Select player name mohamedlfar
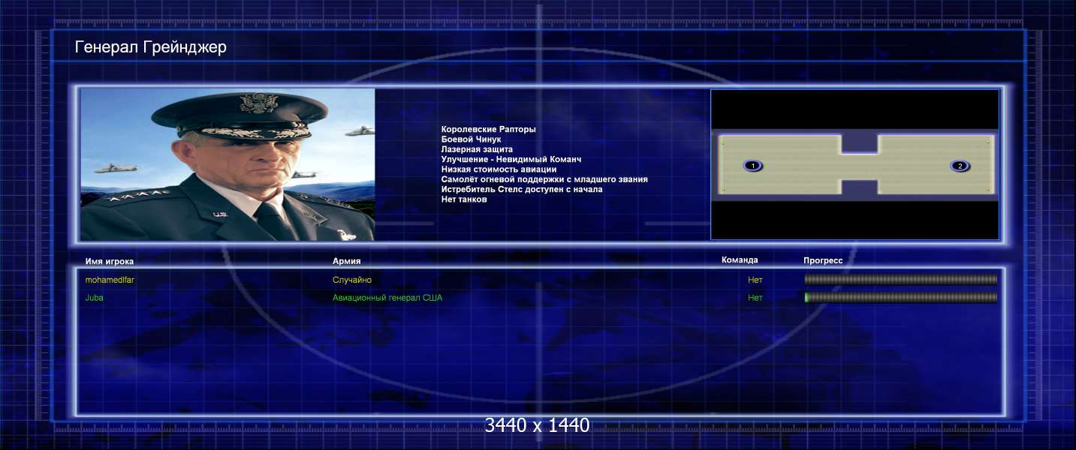Screen dimensions: 1076x450 coord(110,280)
